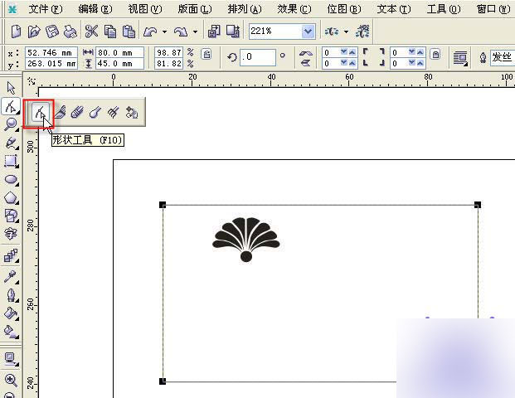Click the Paste clipboard icon
Screen dimensions: 515x398
tap(129, 32)
